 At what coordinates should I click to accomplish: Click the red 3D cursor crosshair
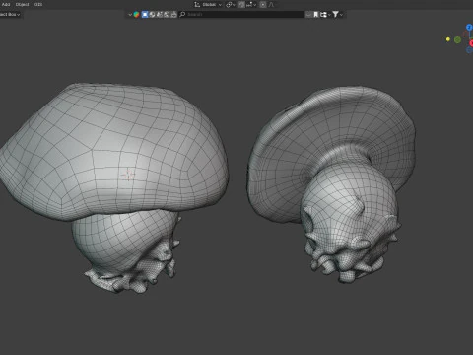click(128, 175)
